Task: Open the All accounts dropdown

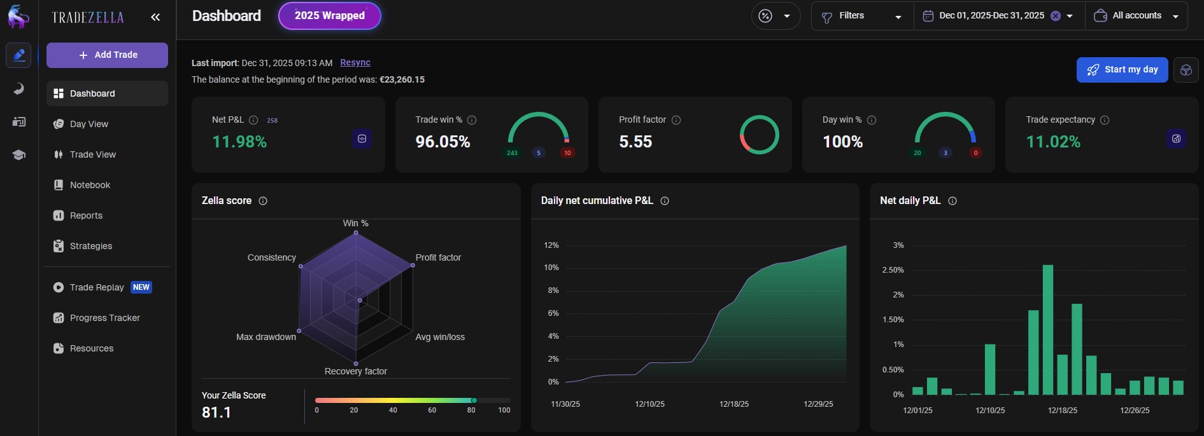Action: [x=1136, y=16]
